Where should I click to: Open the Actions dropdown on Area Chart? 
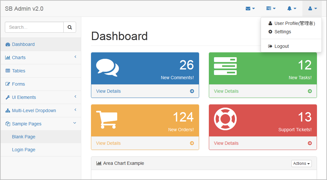301,164
